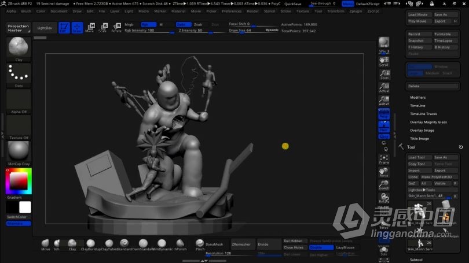Open the Transform menu

coord(336,11)
